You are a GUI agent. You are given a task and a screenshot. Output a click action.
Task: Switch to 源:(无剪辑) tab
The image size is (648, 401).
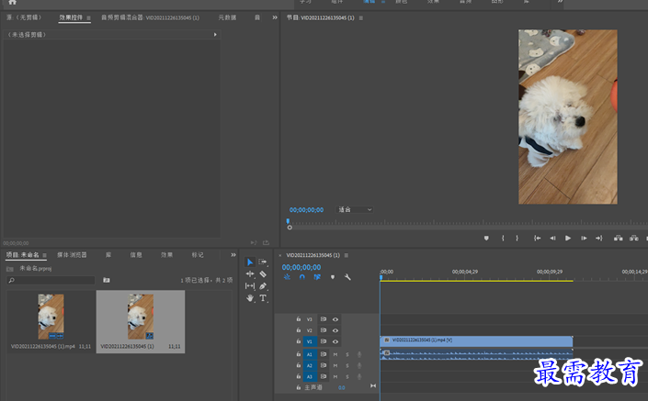point(24,17)
